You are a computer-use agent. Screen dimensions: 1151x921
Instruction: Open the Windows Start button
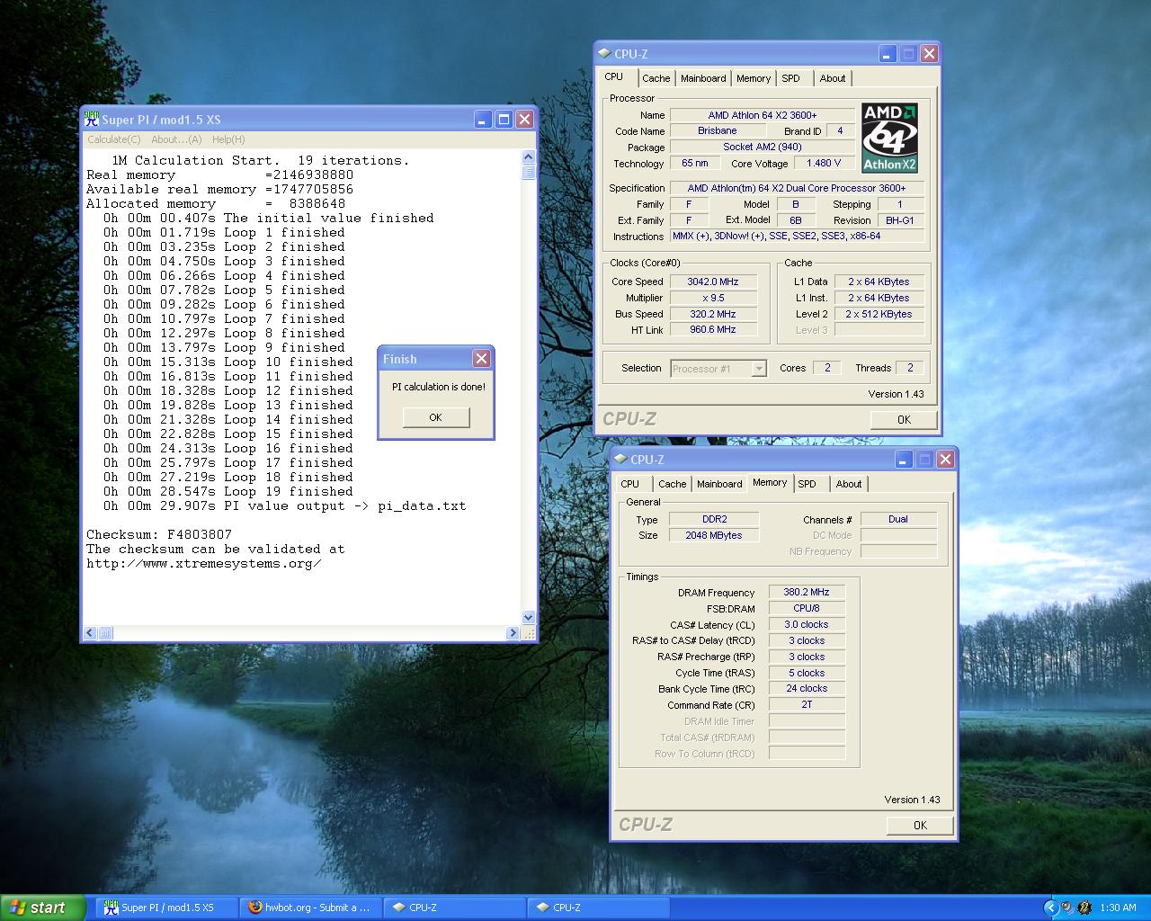[42, 908]
